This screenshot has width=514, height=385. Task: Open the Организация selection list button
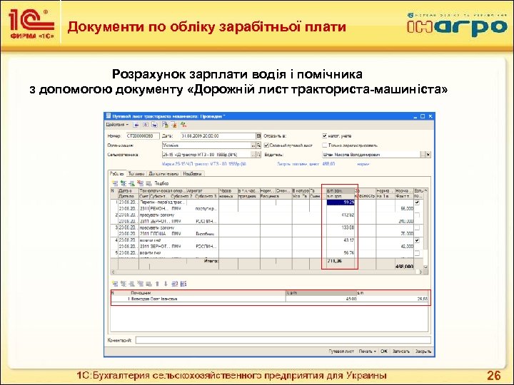[x=253, y=145]
